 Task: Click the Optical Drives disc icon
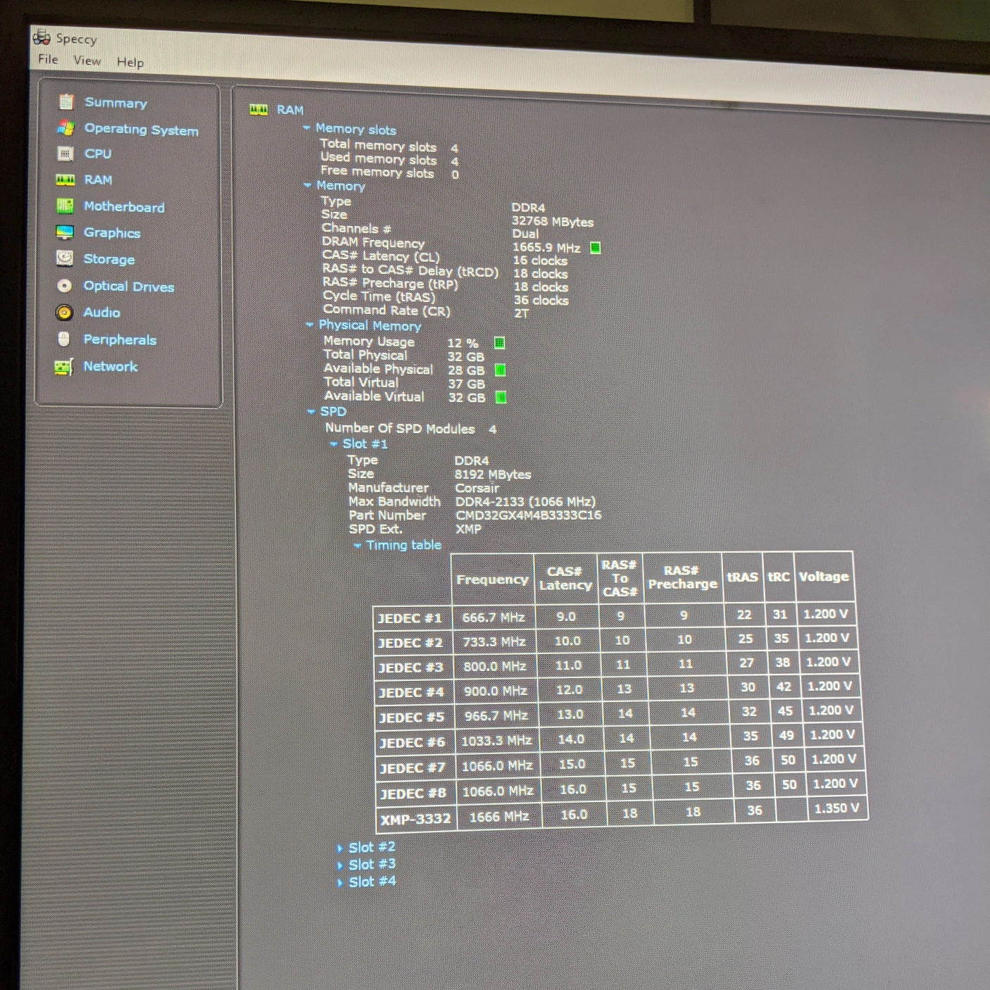(x=64, y=285)
